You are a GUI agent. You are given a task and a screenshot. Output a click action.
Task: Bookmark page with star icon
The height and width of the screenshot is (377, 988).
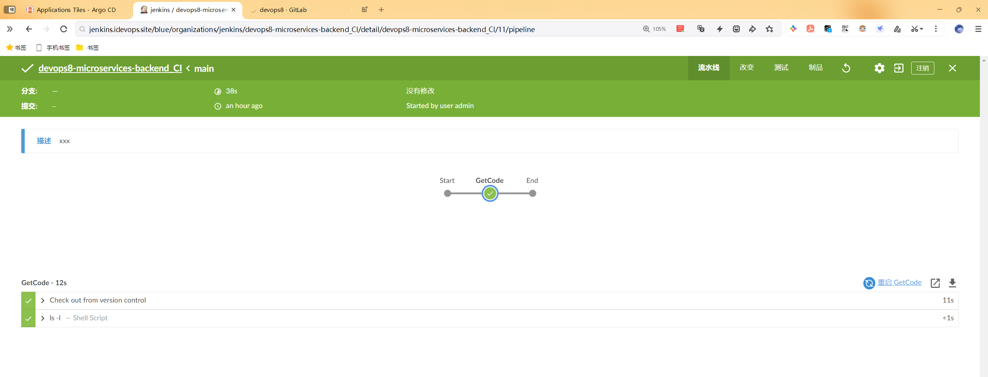pyautogui.click(x=770, y=29)
